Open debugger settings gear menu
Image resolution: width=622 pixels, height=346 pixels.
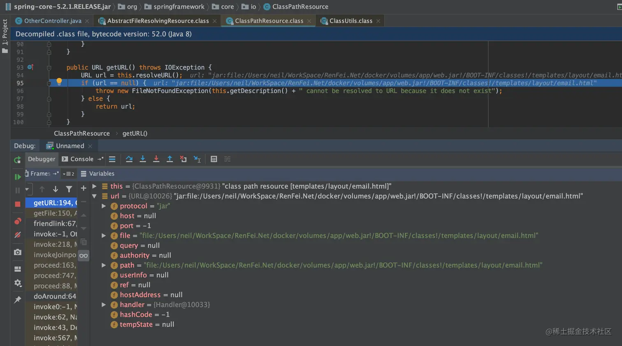17,283
